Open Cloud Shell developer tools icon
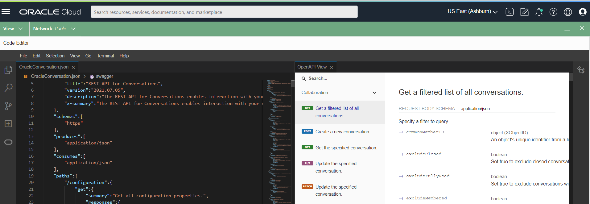The image size is (590, 204). click(x=510, y=12)
